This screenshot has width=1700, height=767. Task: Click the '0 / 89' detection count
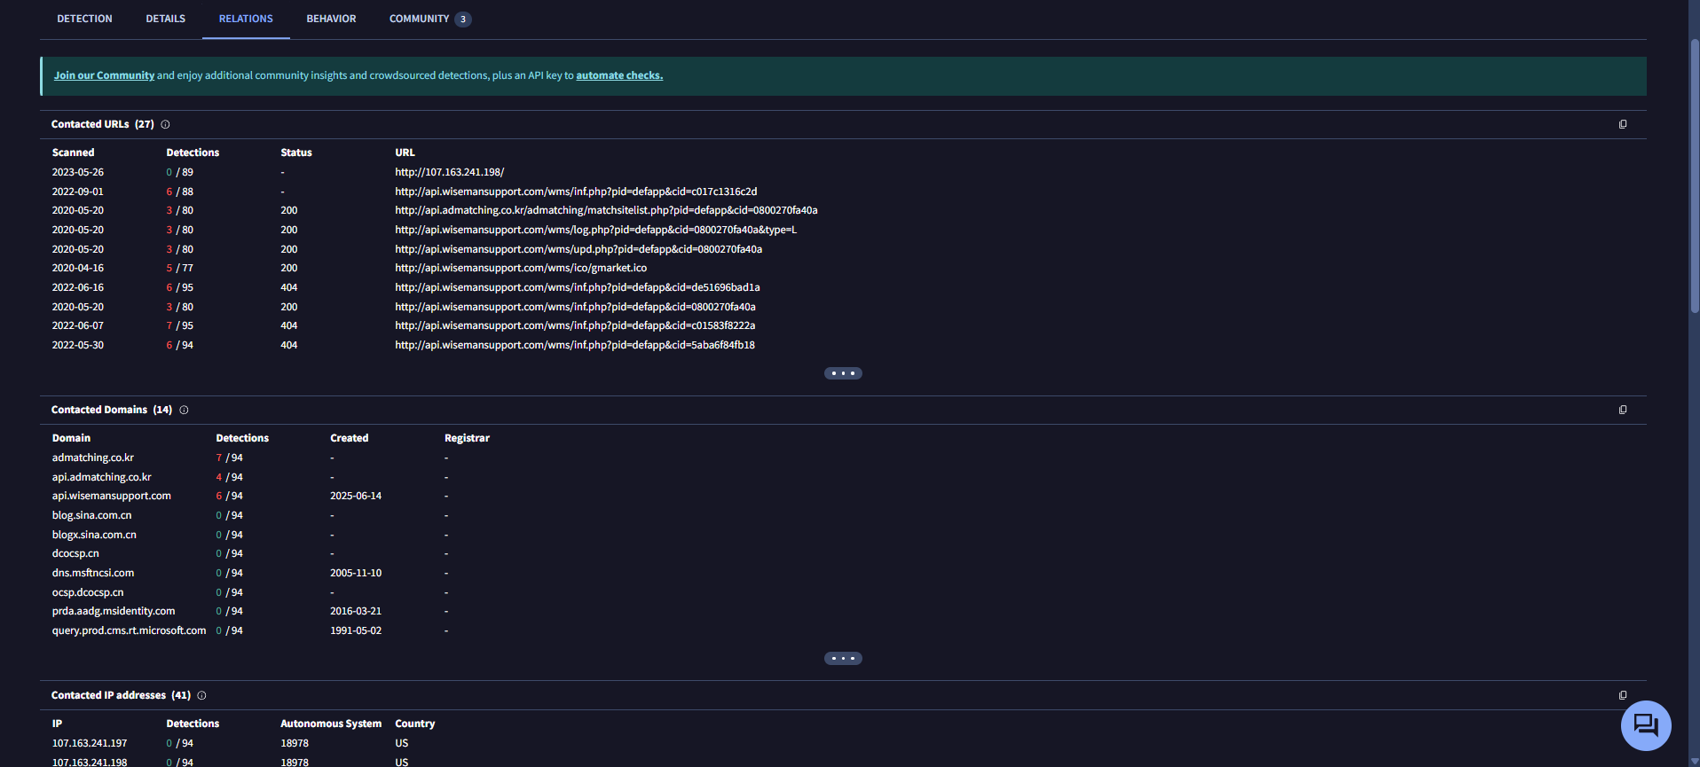point(179,172)
